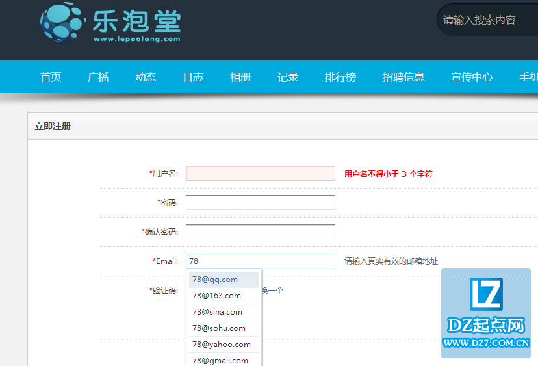This screenshot has height=366, width=538.
Task: Open the 动态 navigation item
Action: tap(146, 77)
